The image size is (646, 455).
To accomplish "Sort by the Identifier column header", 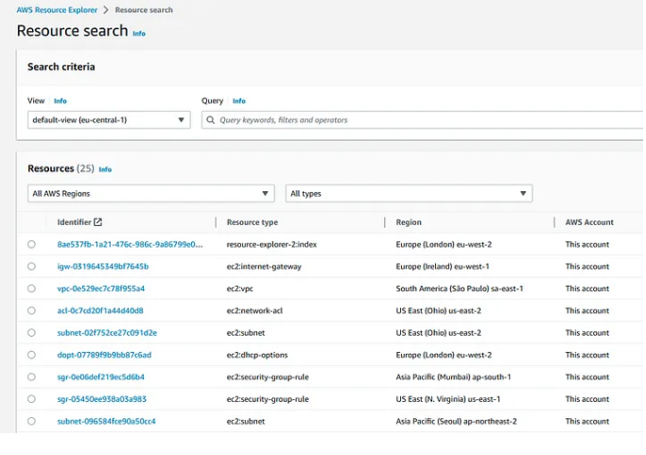I will coord(74,222).
